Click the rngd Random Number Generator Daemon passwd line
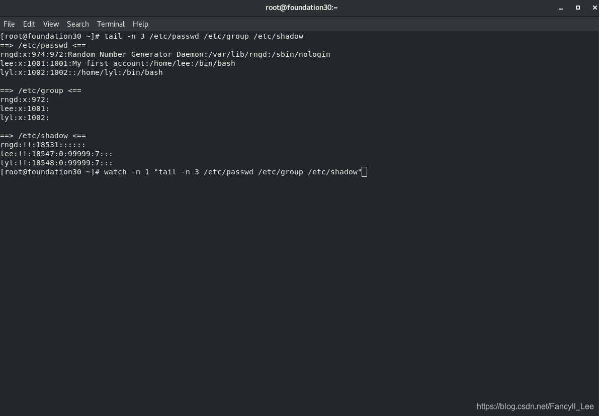Image resolution: width=599 pixels, height=416 pixels. point(165,54)
